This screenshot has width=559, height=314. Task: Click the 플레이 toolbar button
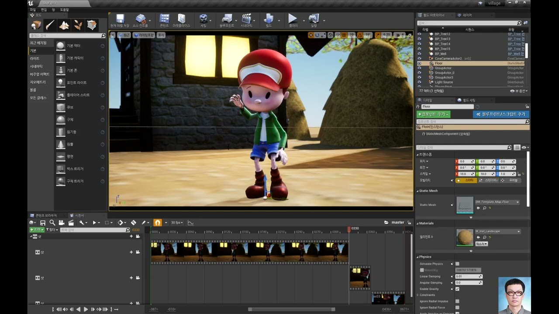[293, 20]
